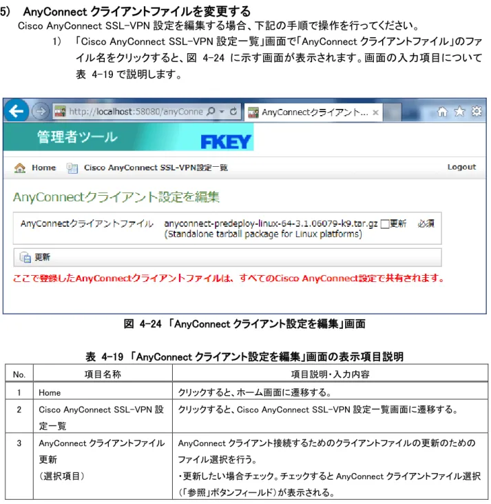Click the 管理者ツール banner title

coord(77,137)
